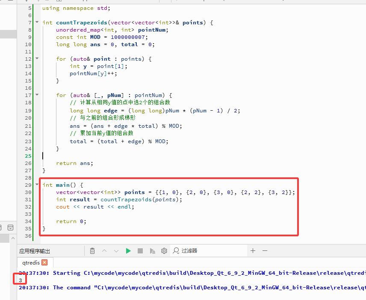Image resolution: width=366 pixels, height=300 pixels.
Task: Clear the application output with trash icon
Action: [x=92, y=251]
